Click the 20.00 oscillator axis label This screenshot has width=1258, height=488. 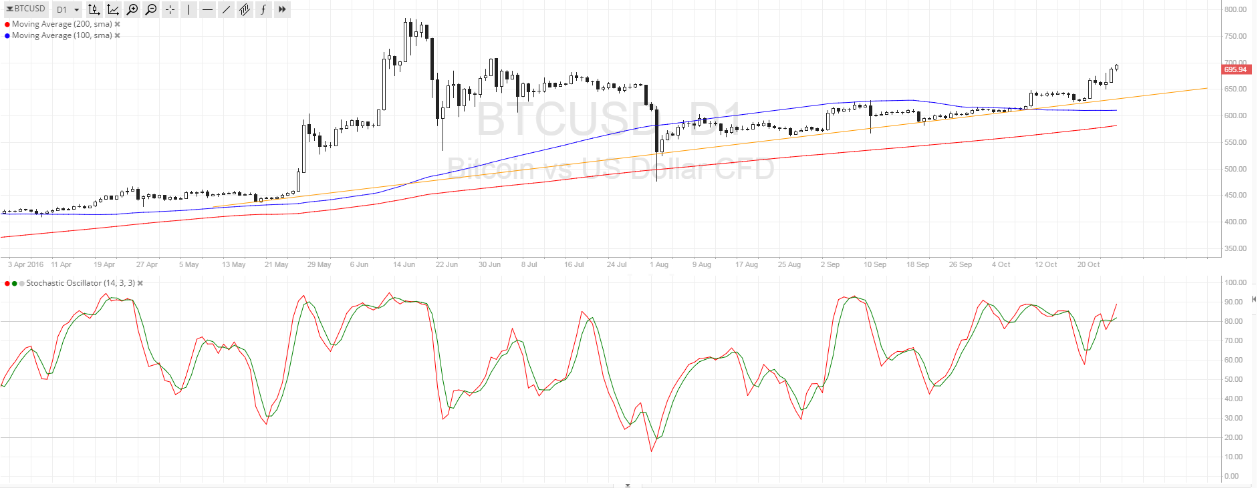tap(1233, 437)
